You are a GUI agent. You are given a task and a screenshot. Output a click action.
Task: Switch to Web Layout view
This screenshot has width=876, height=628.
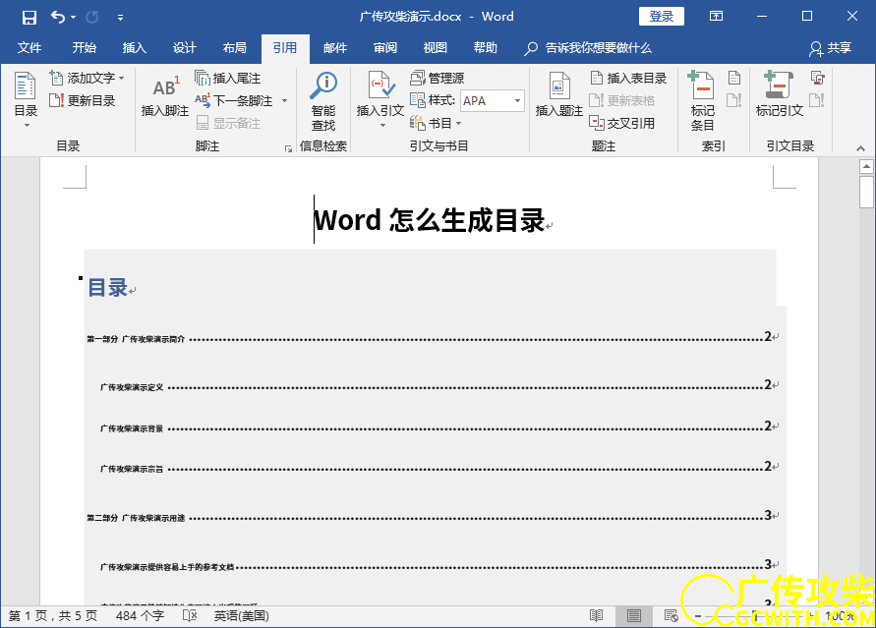[671, 616]
